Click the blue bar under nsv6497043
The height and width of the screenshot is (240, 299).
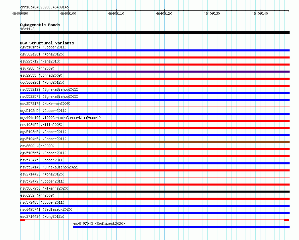tap(181, 227)
